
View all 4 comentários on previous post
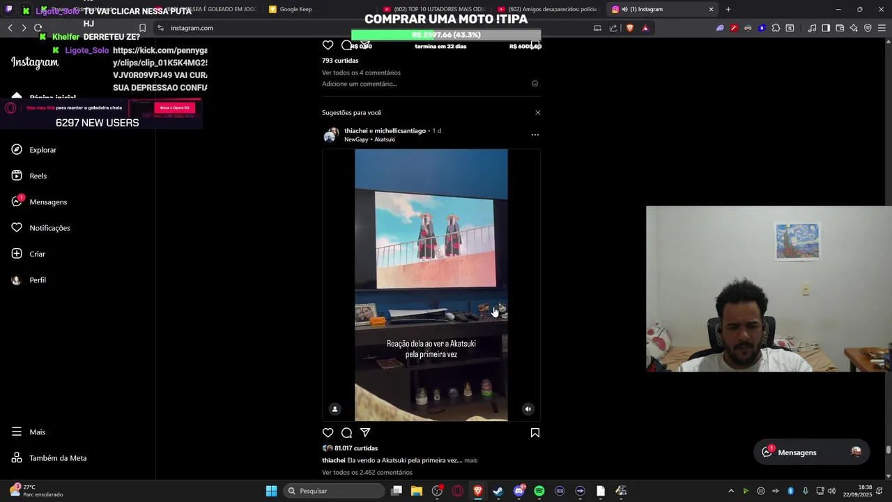click(361, 73)
